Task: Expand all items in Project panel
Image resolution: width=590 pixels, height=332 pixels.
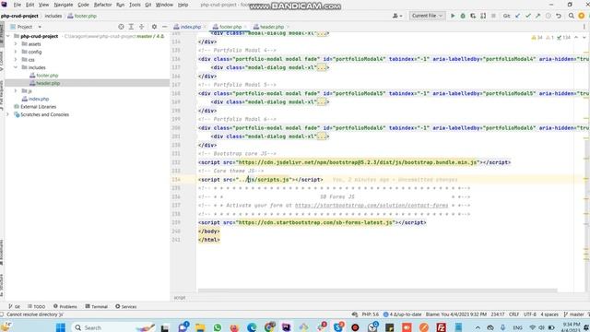Action: pos(131,27)
